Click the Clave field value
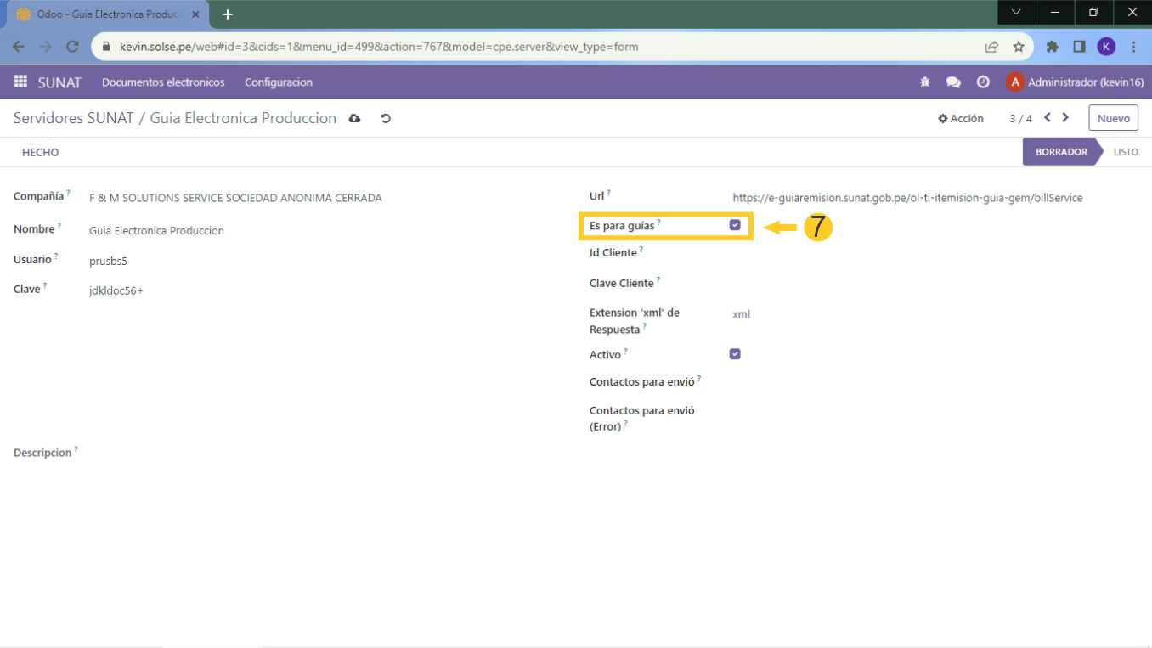 [x=116, y=290]
